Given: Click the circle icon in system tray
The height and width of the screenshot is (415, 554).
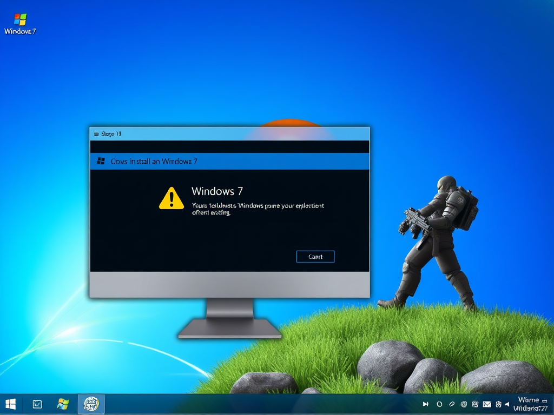Looking at the screenshot, I should click(439, 404).
